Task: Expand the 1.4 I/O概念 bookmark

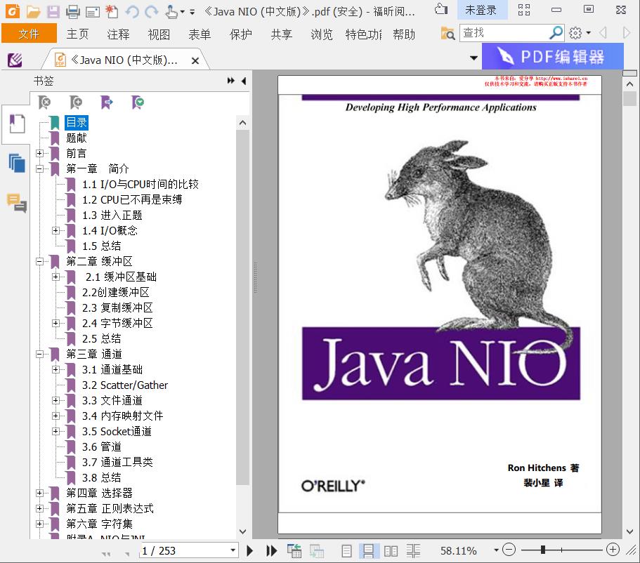Action: click(56, 230)
